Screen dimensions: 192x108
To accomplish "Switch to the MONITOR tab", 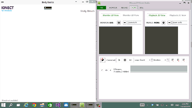I will pos(113,8).
